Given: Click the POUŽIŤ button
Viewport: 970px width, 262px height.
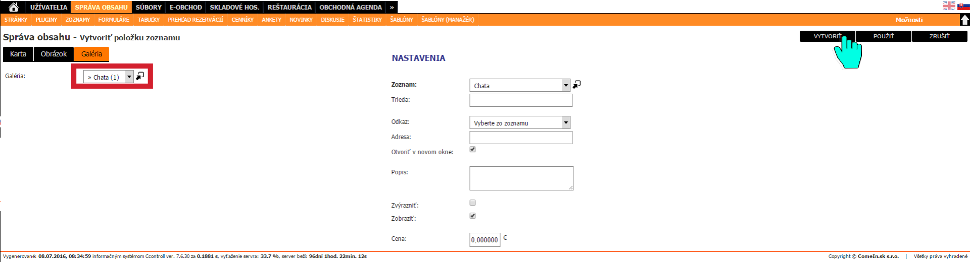Looking at the screenshot, I should coord(883,36).
